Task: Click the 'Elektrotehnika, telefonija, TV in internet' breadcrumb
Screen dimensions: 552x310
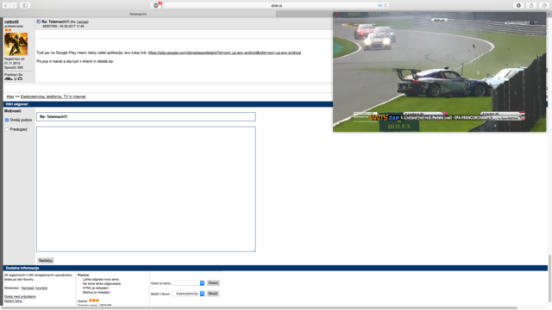Action: click(53, 96)
